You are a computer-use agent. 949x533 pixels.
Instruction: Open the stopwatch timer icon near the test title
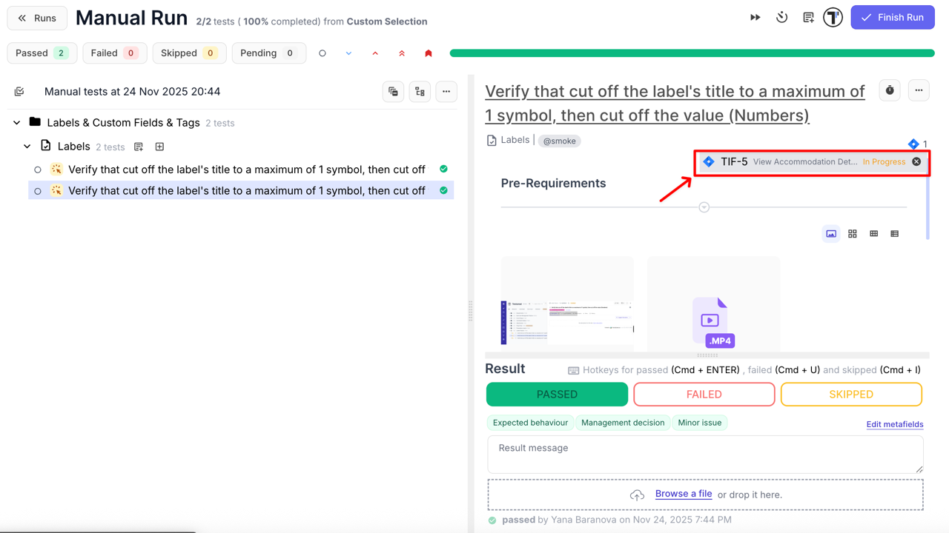click(x=889, y=90)
